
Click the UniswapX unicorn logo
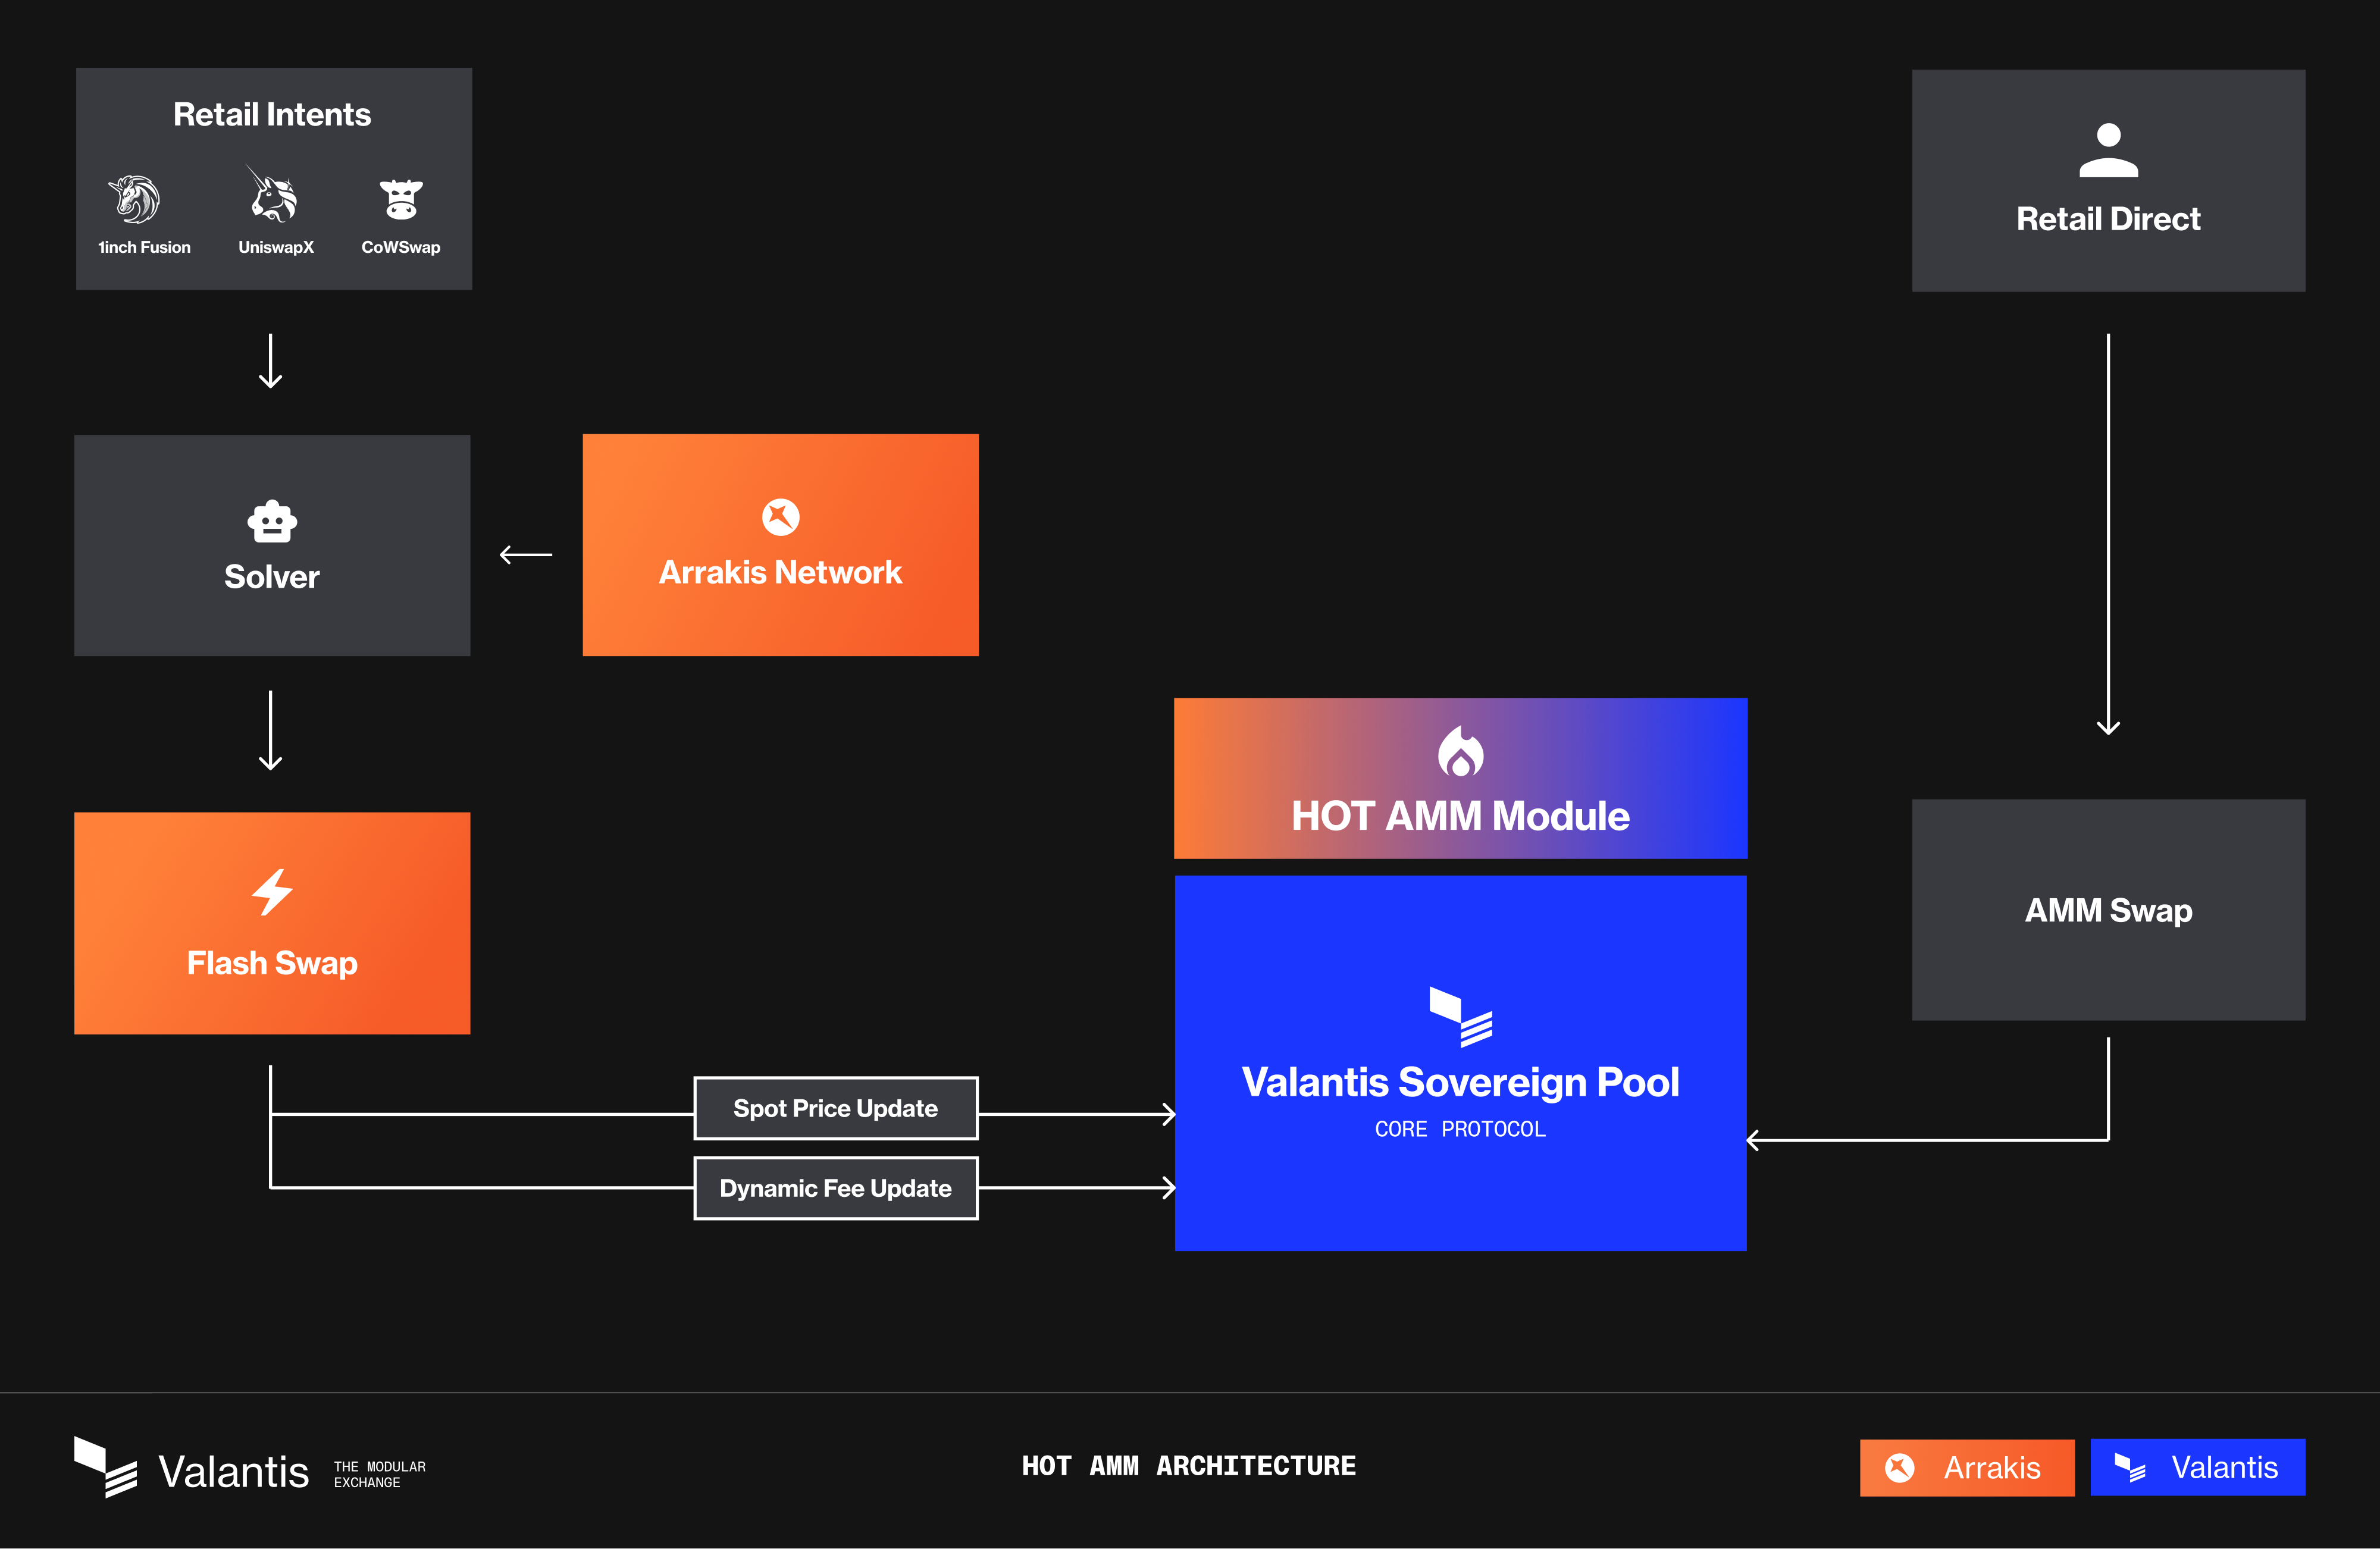(x=272, y=194)
